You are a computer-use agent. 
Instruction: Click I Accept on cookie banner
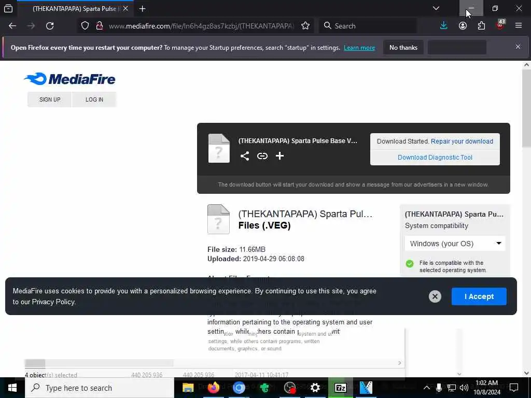click(x=479, y=296)
